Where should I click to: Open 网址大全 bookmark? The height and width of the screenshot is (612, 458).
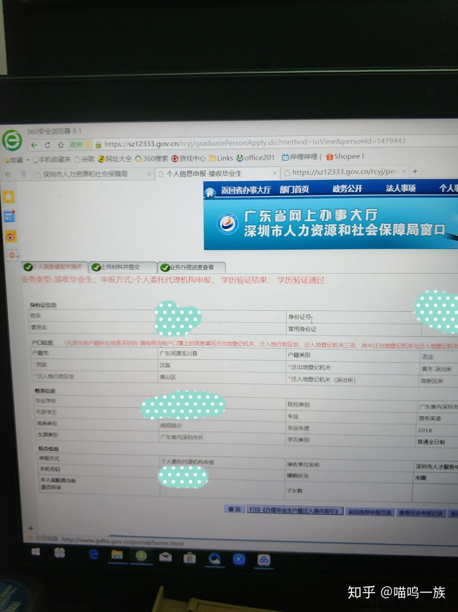click(x=115, y=159)
